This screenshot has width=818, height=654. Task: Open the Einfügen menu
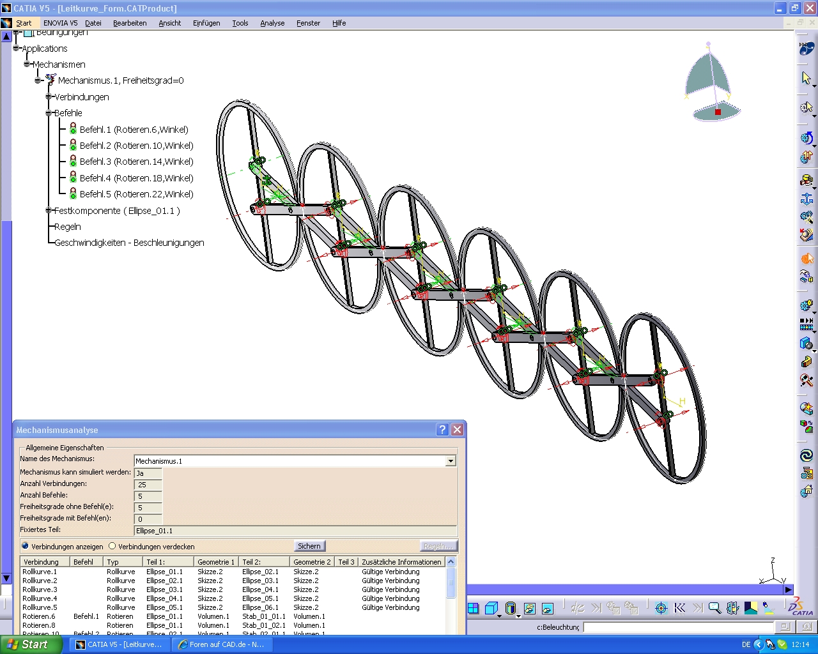pyautogui.click(x=206, y=23)
